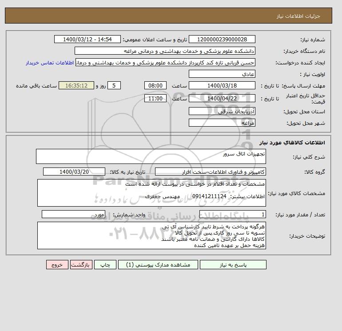Click the section title اطلاعات کالاهای مورد نیاز

point(292,143)
